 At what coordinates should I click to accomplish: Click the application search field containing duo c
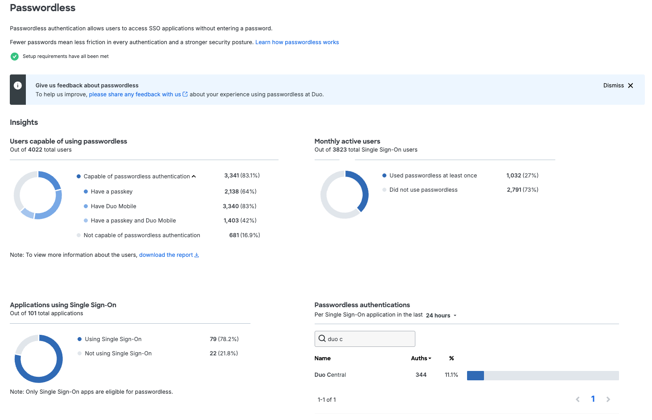(x=365, y=339)
